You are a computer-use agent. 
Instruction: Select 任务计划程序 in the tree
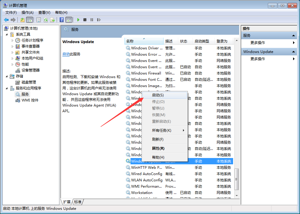pyautogui.click(x=32, y=40)
